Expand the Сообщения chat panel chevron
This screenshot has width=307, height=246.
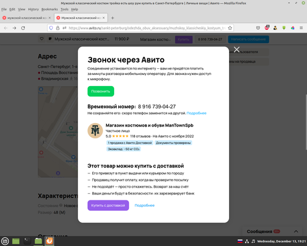click(296, 231)
